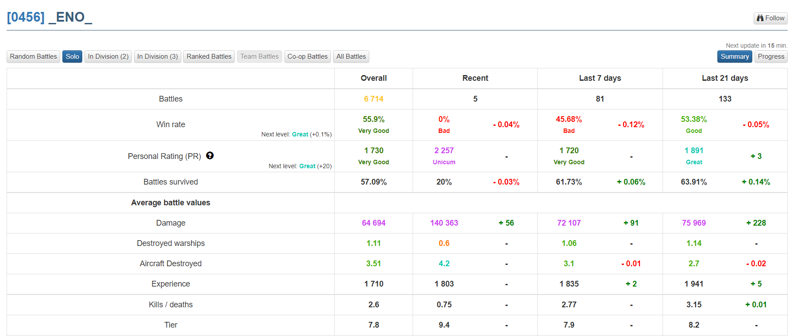Click the Last 7 days column header

600,78
